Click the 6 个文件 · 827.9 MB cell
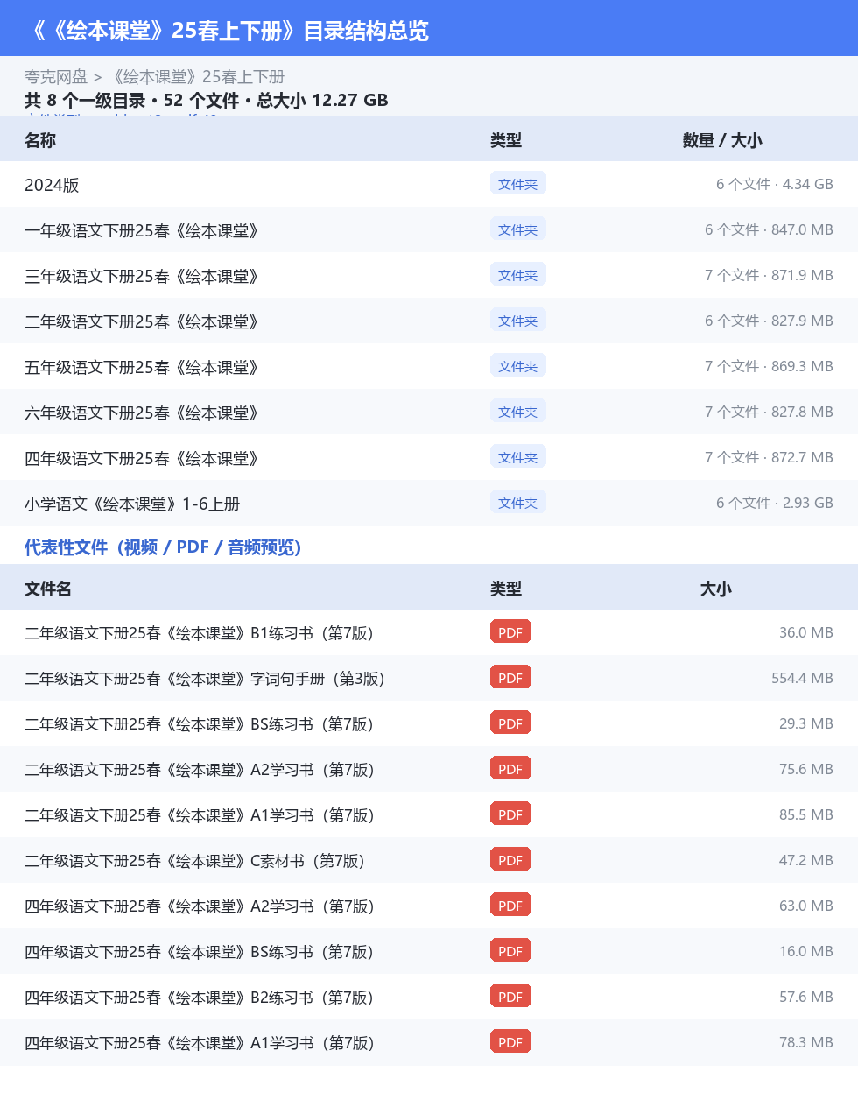Image resolution: width=858 pixels, height=1093 pixels. coord(769,321)
